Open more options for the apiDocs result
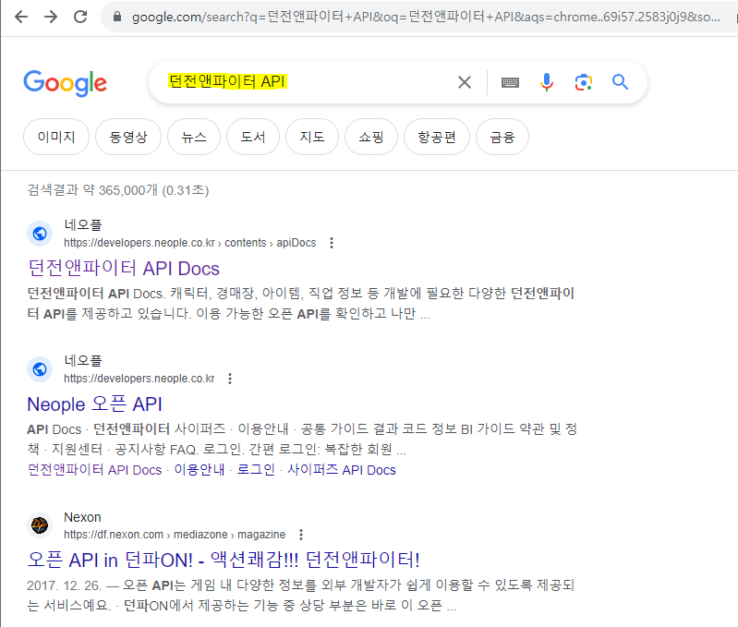This screenshot has width=738, height=627. [332, 243]
